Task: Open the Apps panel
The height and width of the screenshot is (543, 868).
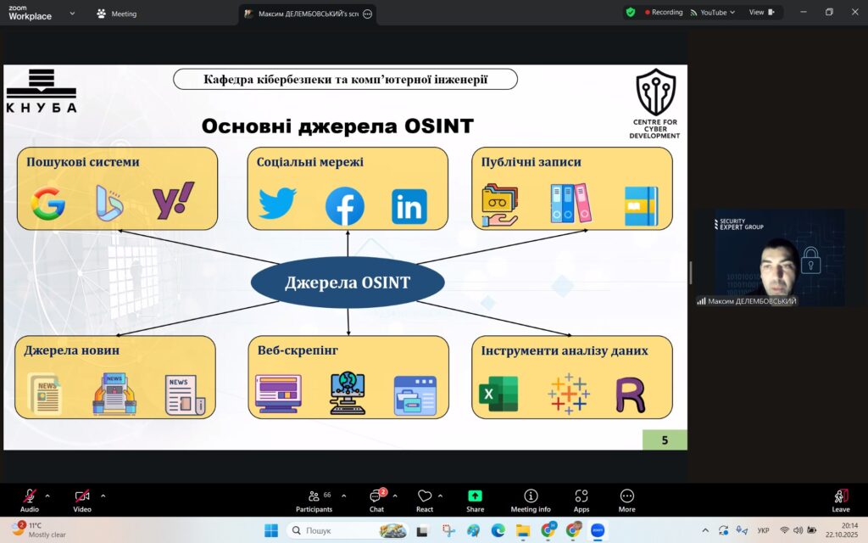Action: click(x=581, y=497)
